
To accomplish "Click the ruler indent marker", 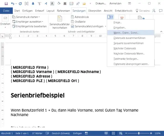I will [10, 36].
